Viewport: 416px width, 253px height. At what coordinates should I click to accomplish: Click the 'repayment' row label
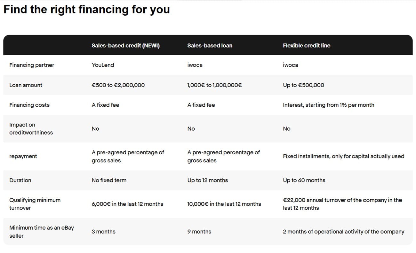tap(23, 157)
